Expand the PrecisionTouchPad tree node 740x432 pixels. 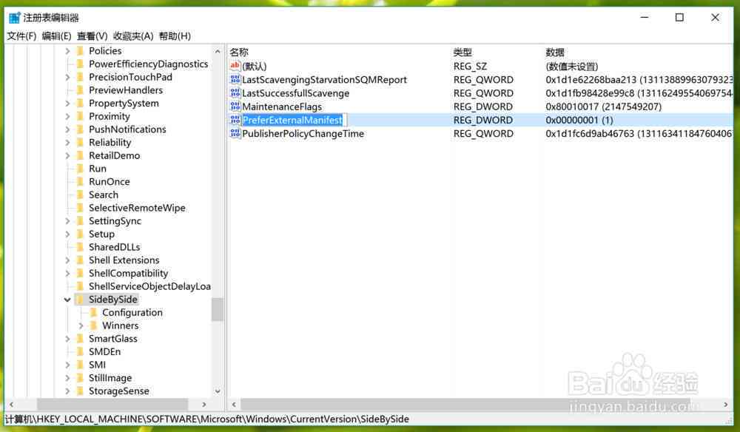(x=67, y=77)
